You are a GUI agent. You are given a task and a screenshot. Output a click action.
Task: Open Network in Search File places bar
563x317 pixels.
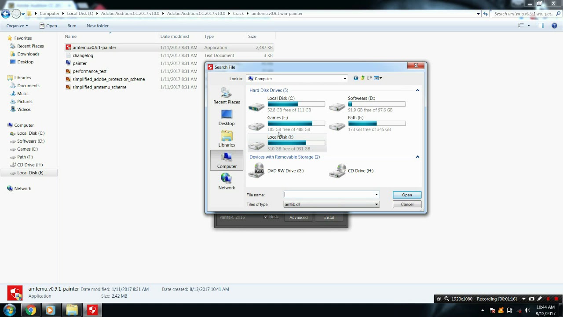pyautogui.click(x=227, y=181)
